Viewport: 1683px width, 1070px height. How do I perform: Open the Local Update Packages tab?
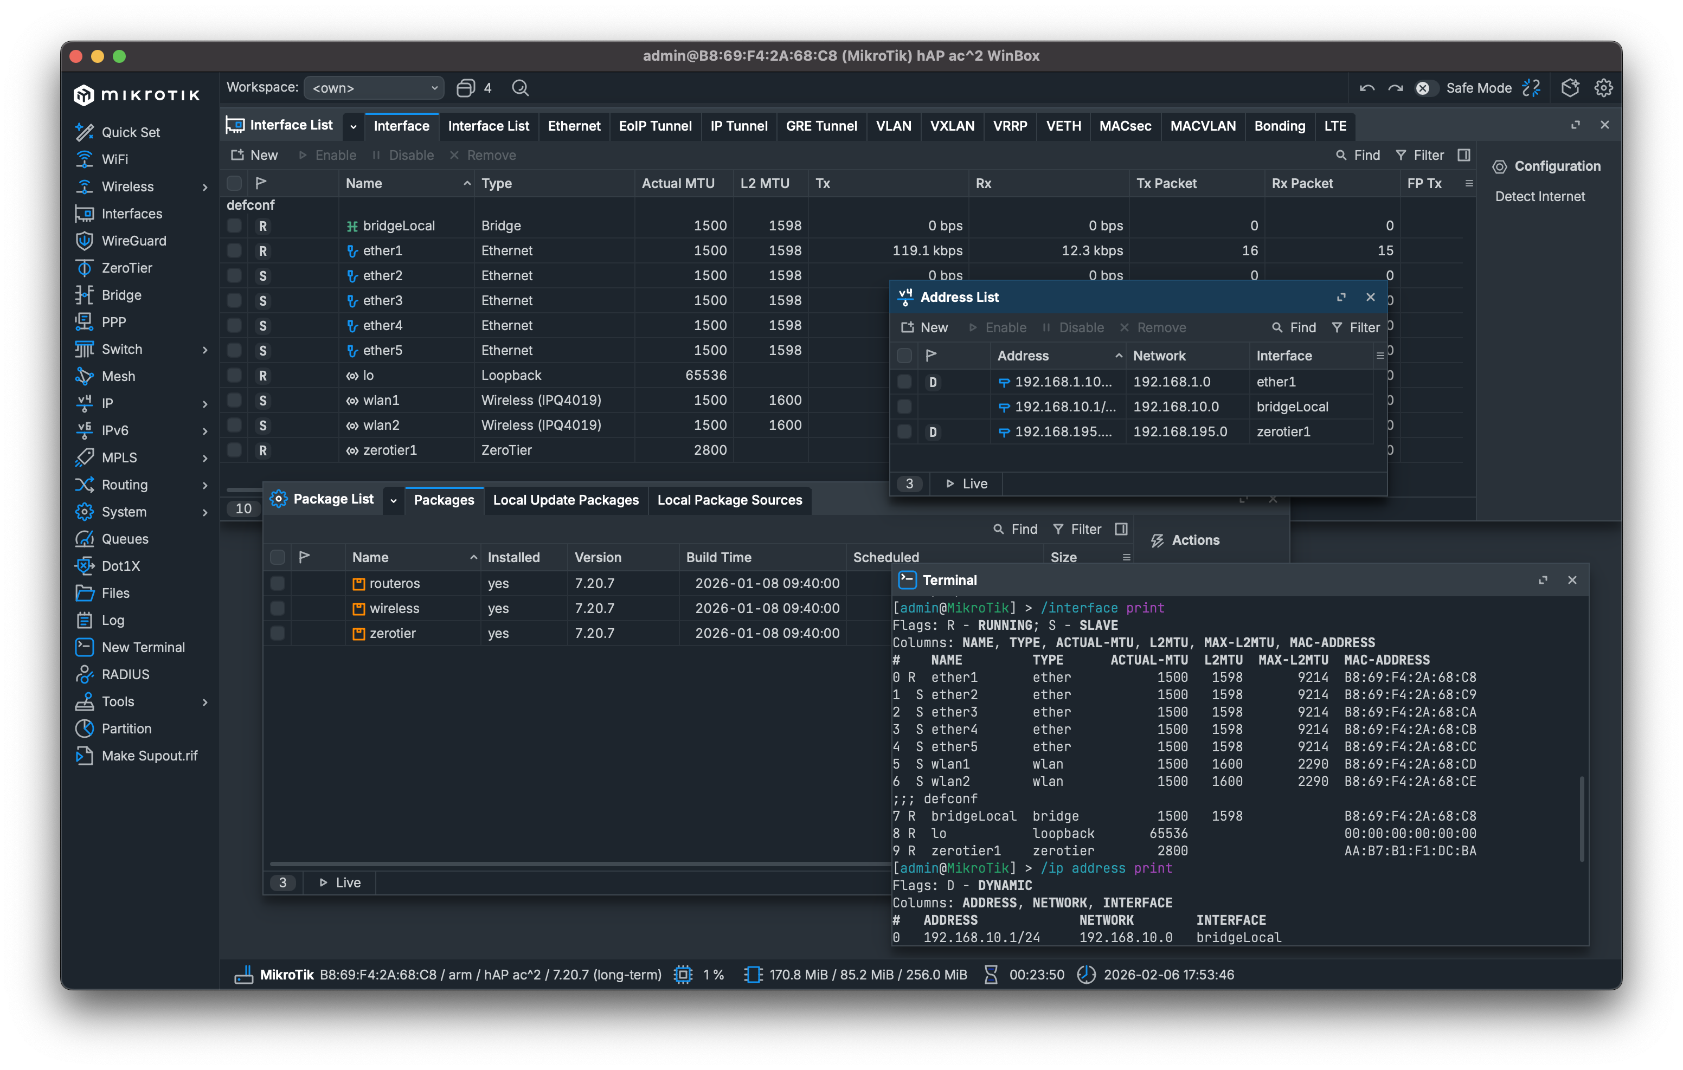point(566,500)
